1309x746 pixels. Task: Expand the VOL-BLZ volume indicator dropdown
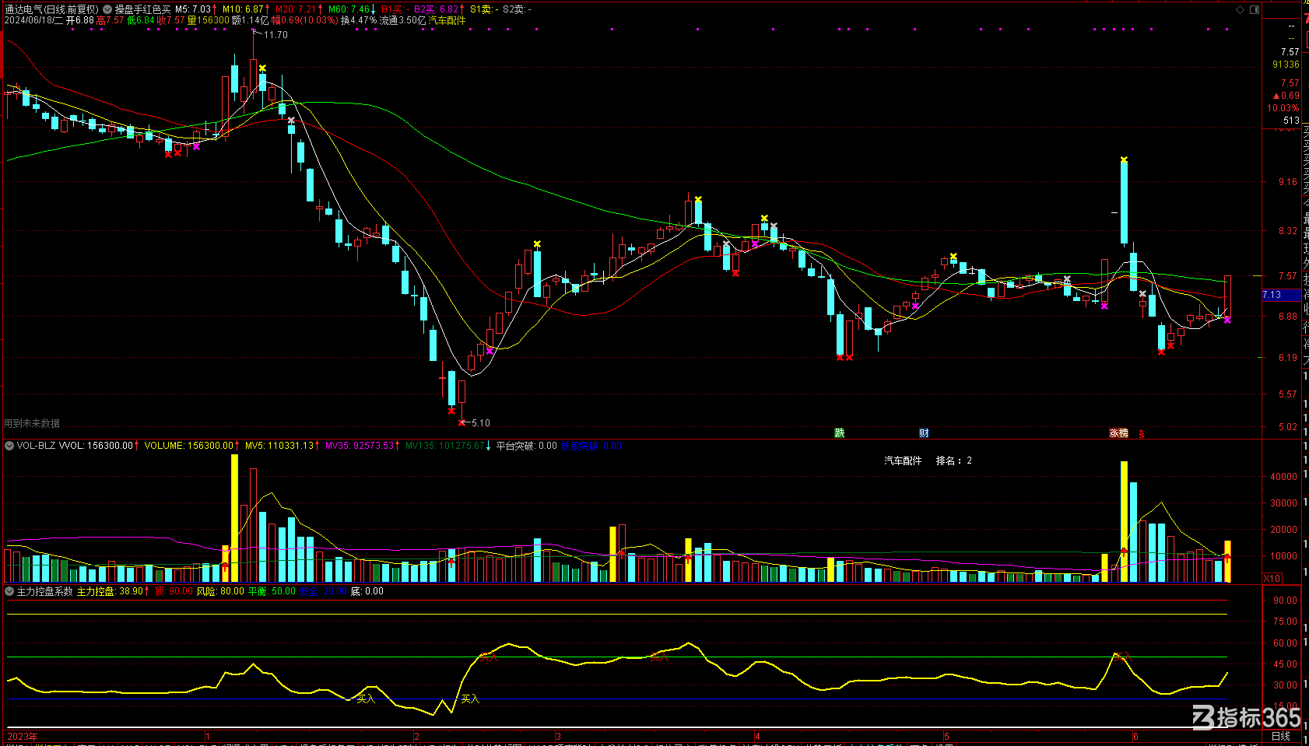point(9,446)
